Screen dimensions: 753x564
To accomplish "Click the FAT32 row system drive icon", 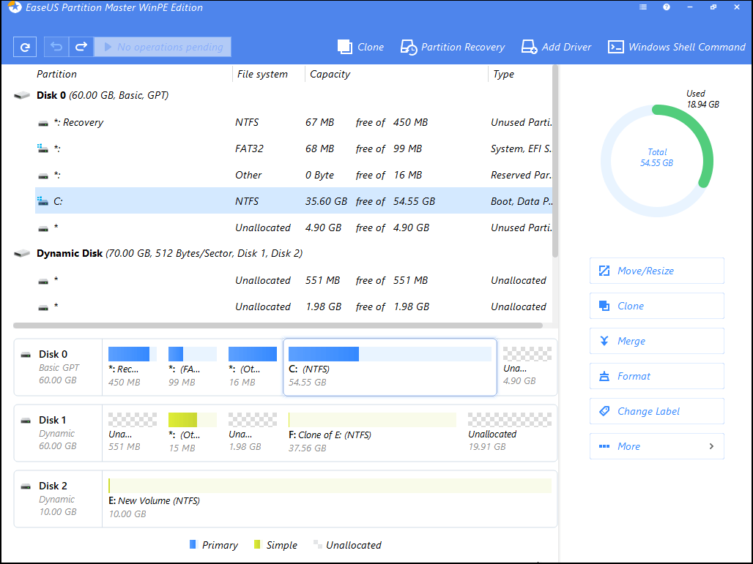I will pyautogui.click(x=42, y=148).
